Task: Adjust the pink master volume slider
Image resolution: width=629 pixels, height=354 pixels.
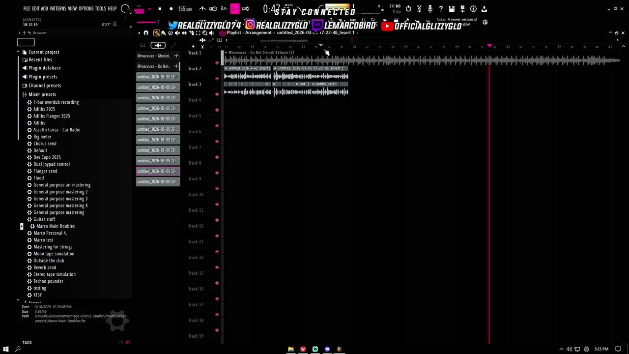Action: tap(147, 22)
